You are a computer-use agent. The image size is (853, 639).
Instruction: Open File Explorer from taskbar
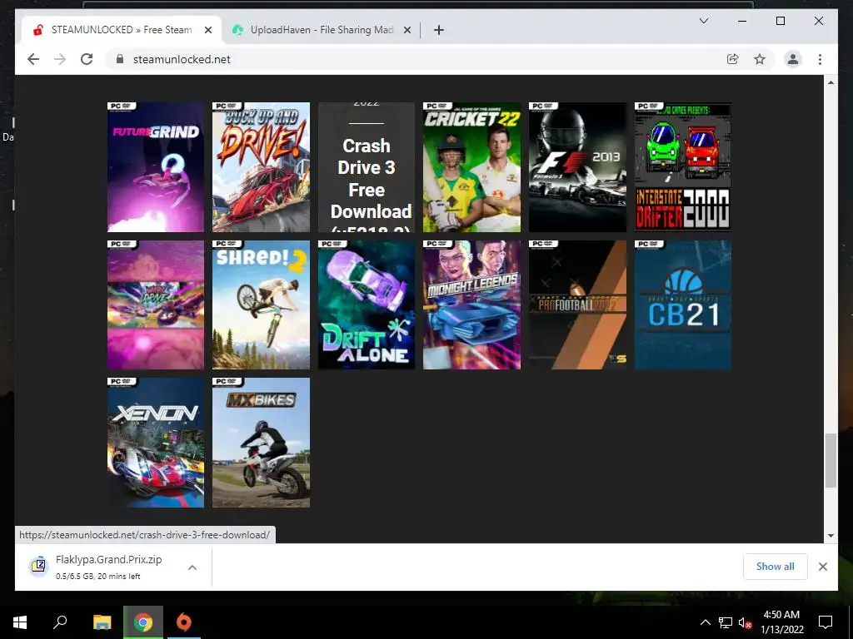102,622
